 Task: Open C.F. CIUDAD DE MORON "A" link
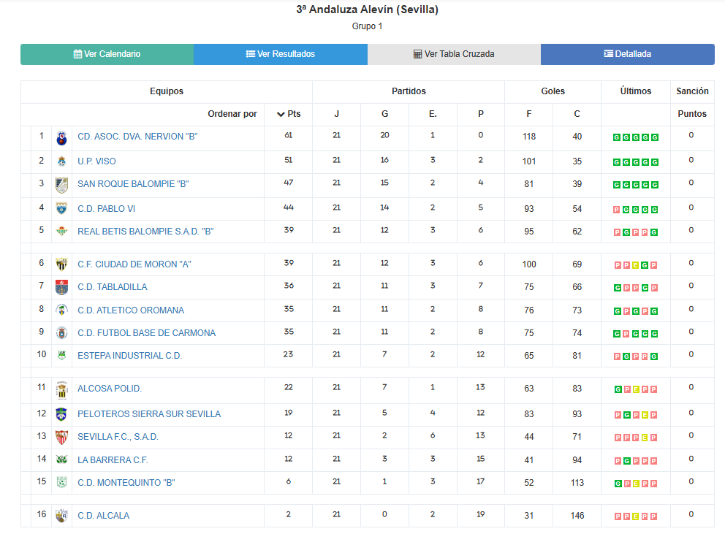click(x=134, y=264)
